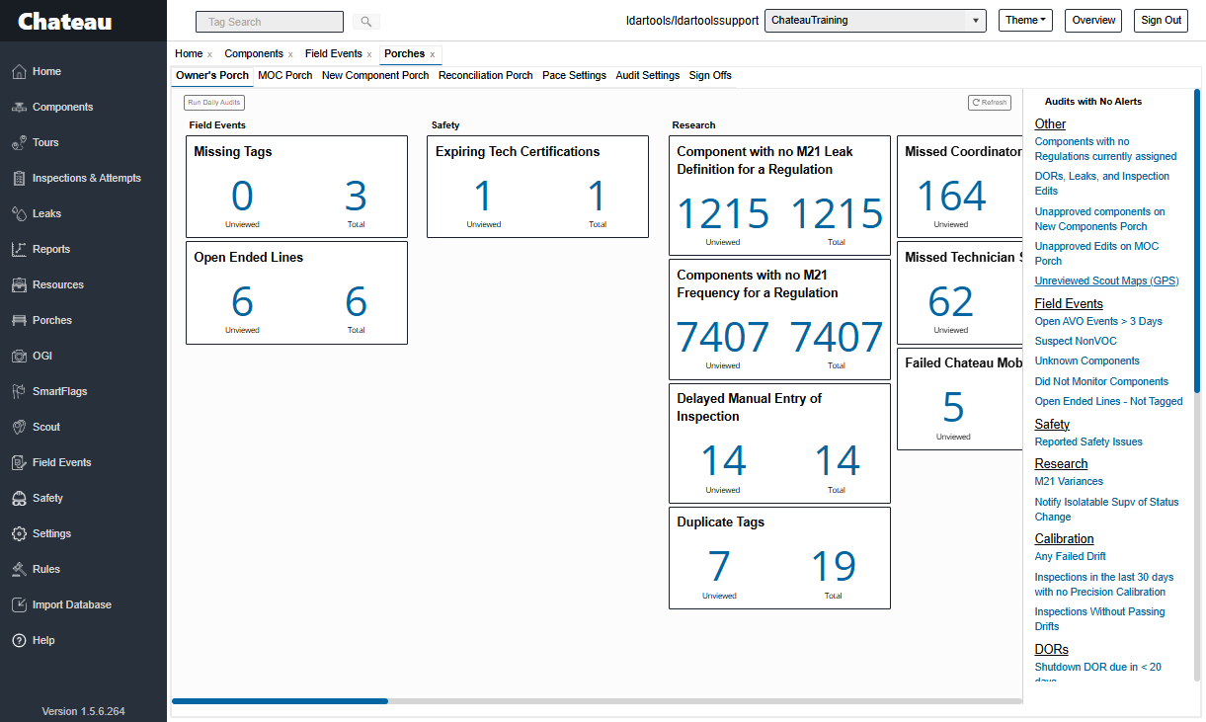The height and width of the screenshot is (722, 1206).
Task: Click the Field Events sidebar icon
Action: coord(19,462)
